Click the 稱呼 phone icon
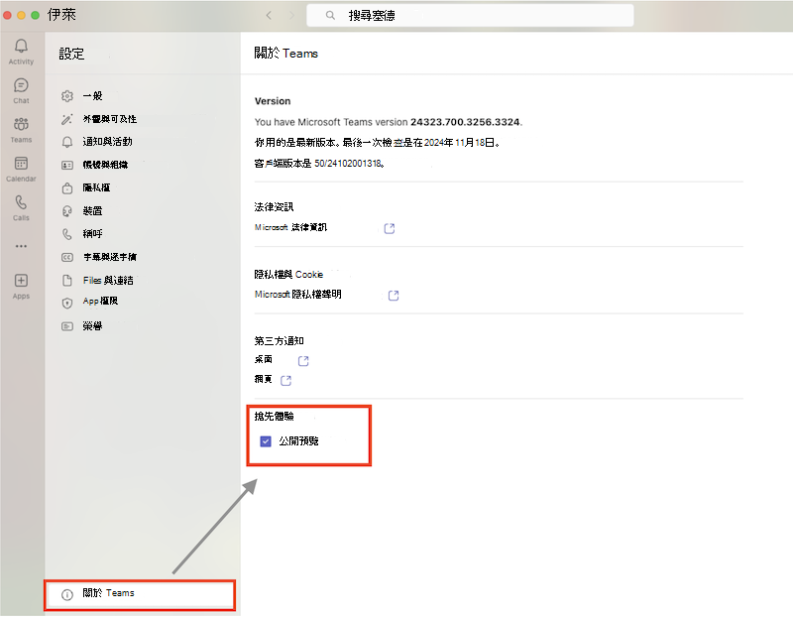The width and height of the screenshot is (793, 619). 67,234
